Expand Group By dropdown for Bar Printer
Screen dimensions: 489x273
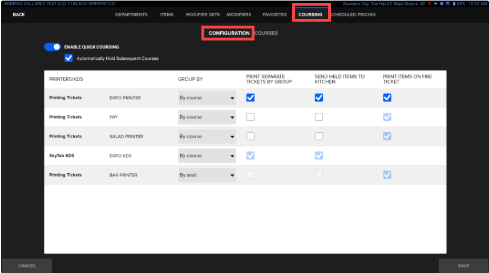(207, 175)
